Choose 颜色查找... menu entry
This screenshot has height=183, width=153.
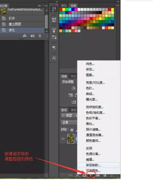point(99,141)
